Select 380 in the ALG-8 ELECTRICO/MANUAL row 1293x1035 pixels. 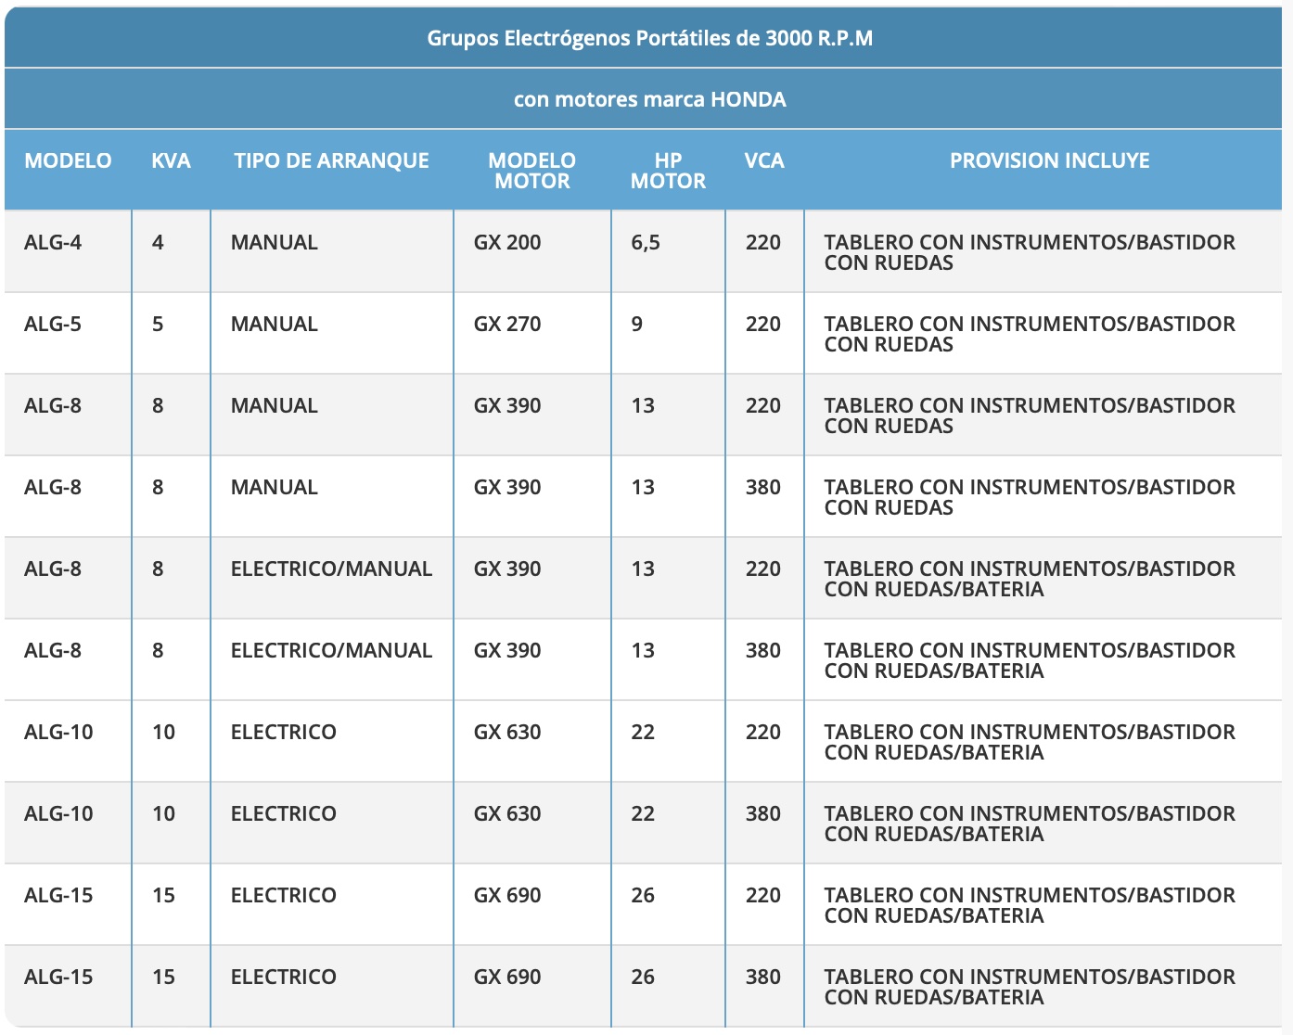point(763,650)
